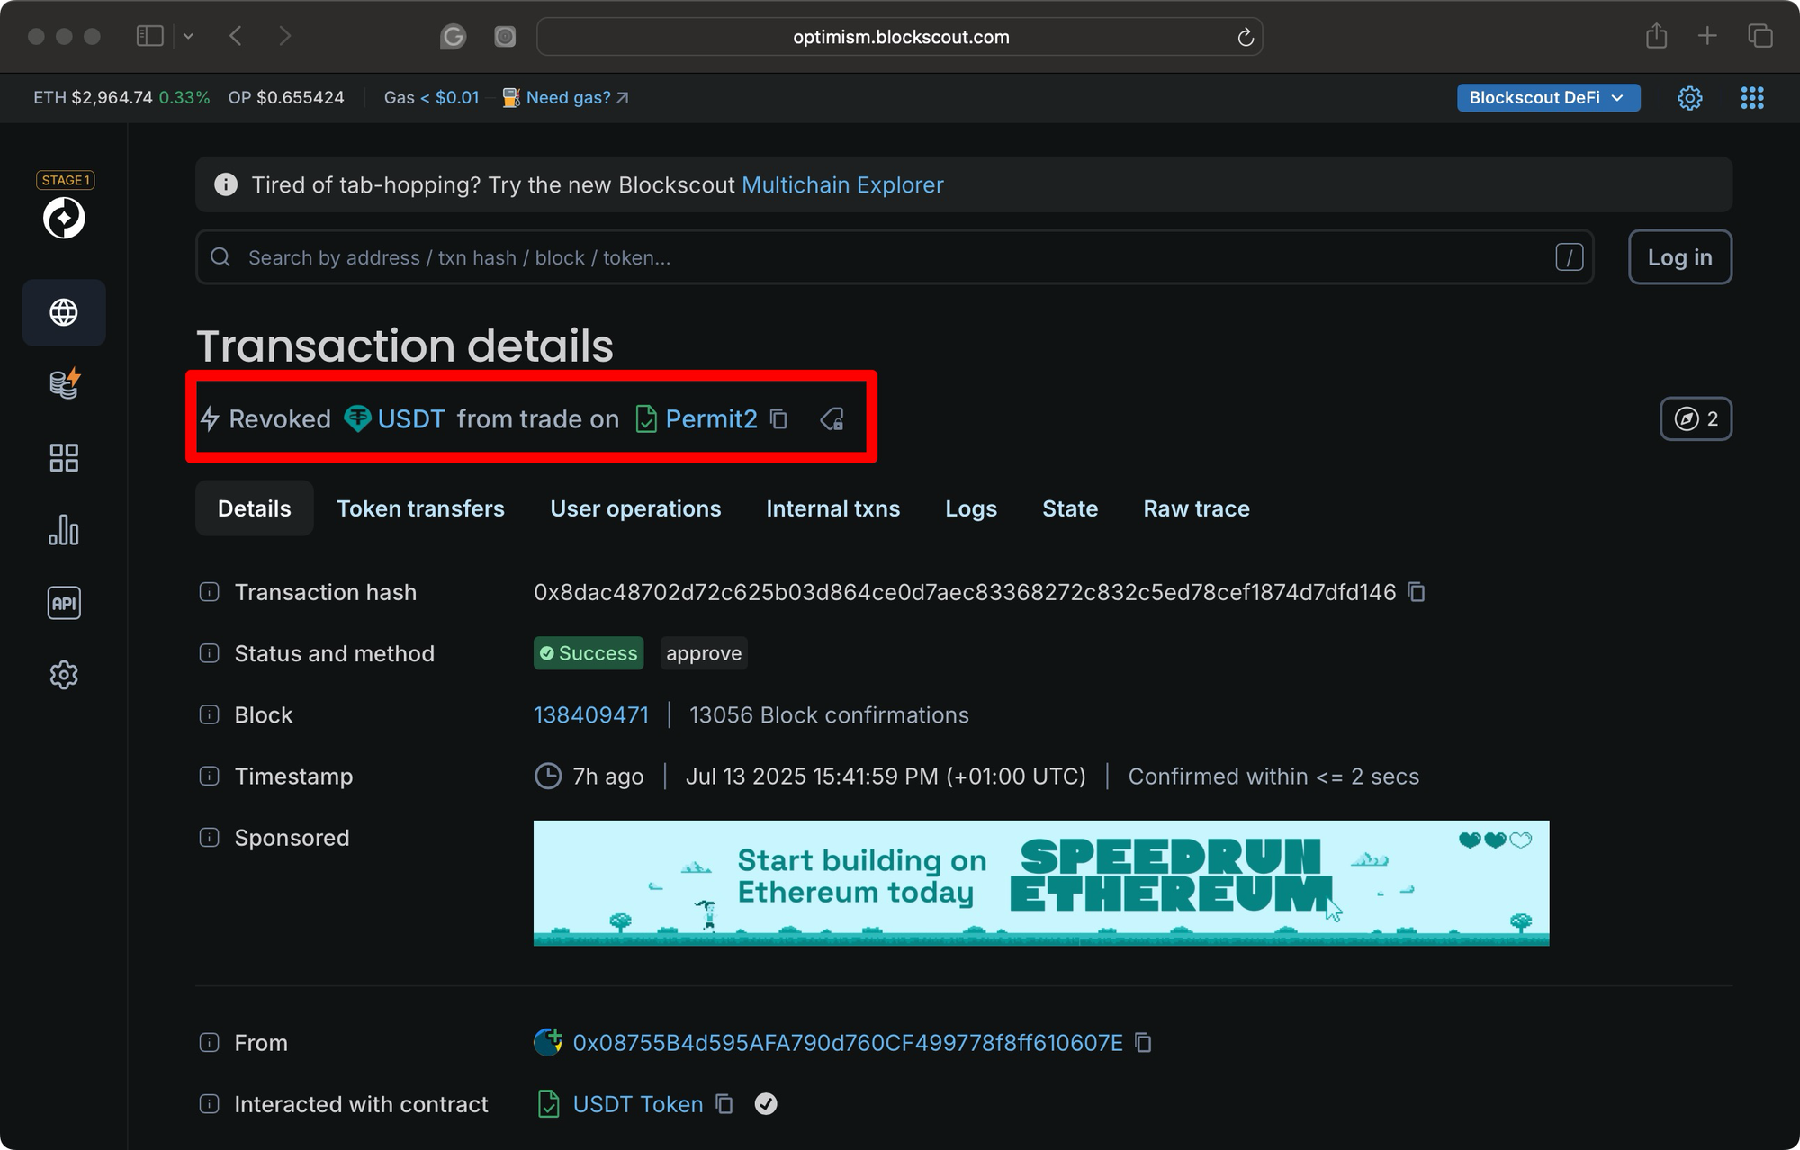This screenshot has height=1150, width=1800.
Task: Copy the Permit2 contract address icon
Action: tap(778, 419)
